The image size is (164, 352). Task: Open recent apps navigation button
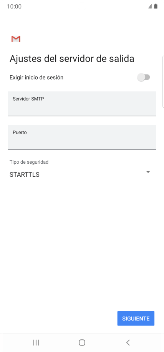pos(36,342)
